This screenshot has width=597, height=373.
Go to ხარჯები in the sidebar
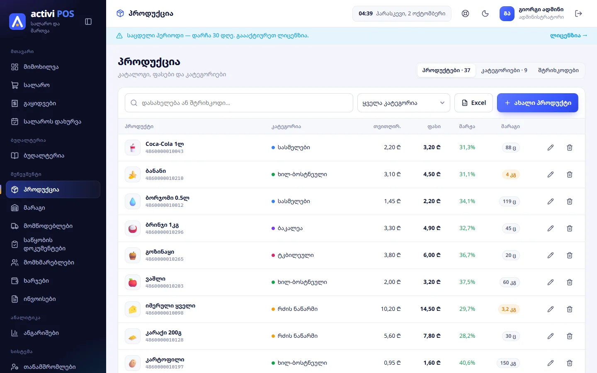point(53,281)
